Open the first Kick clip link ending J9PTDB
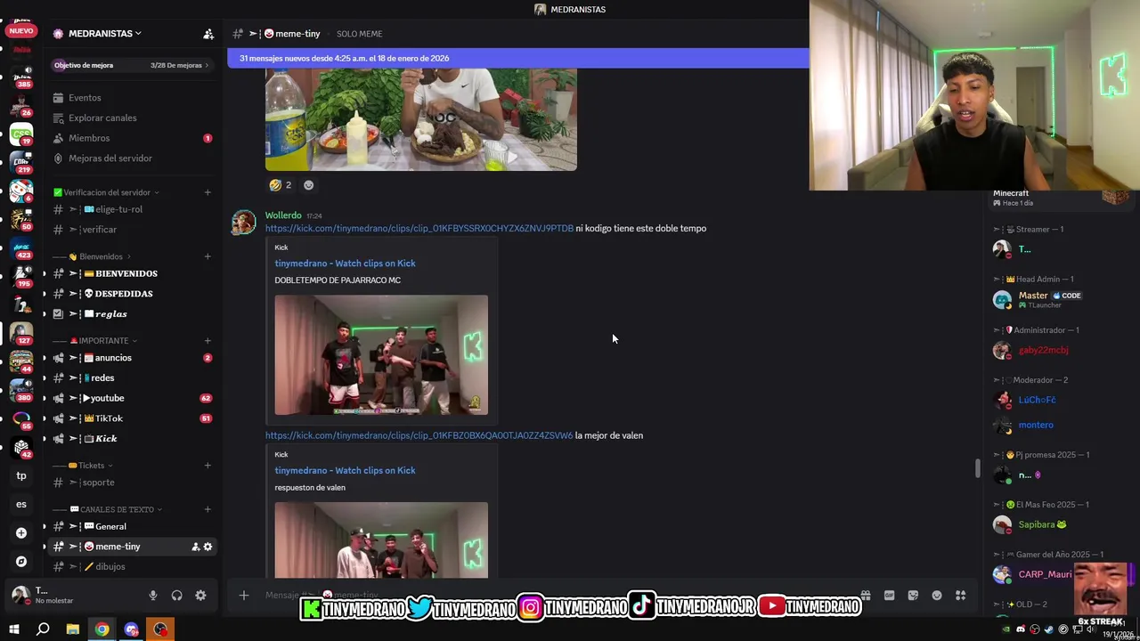1140x641 pixels. [x=419, y=229]
